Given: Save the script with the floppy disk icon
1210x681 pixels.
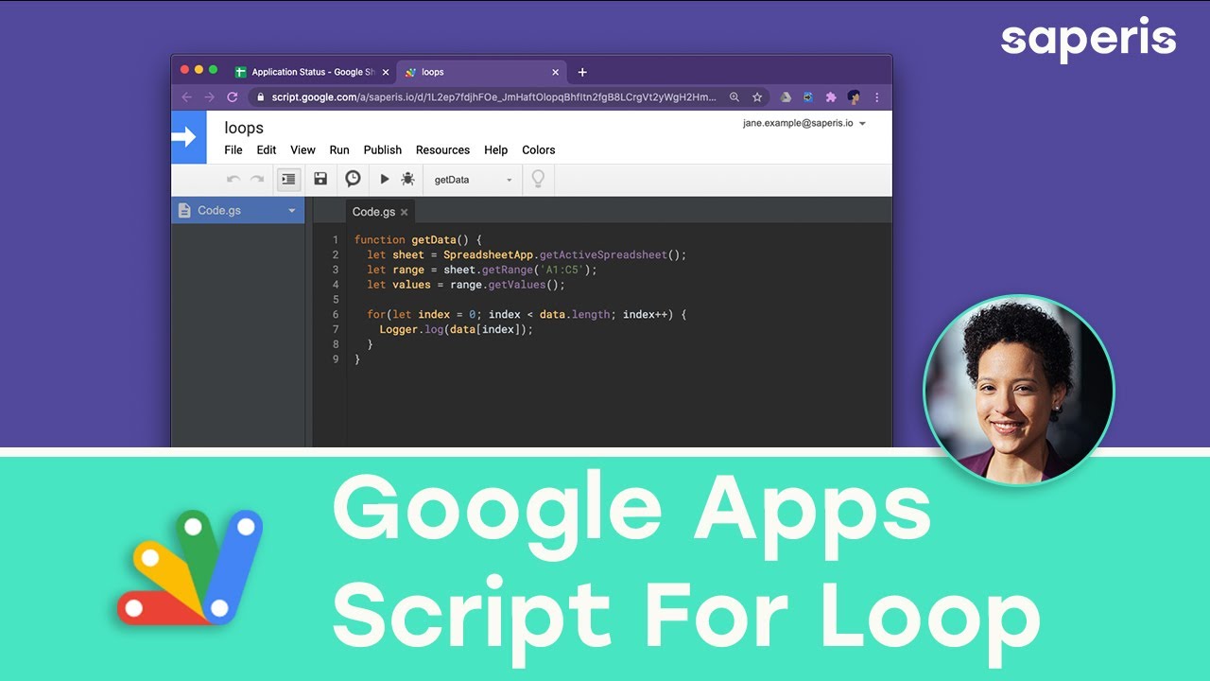Looking at the screenshot, I should click(320, 179).
